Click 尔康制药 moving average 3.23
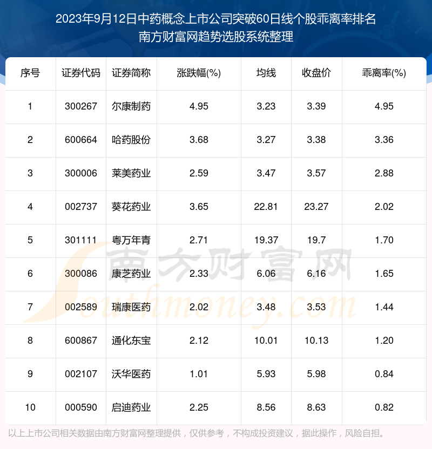 [x=266, y=106]
